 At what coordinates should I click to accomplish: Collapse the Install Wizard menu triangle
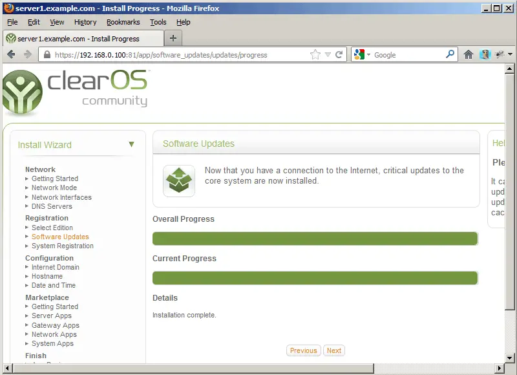132,144
